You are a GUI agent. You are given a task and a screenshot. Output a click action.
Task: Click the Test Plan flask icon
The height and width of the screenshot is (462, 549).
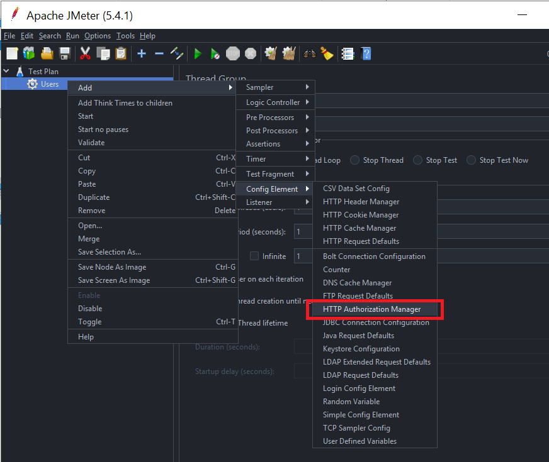pyautogui.click(x=20, y=71)
